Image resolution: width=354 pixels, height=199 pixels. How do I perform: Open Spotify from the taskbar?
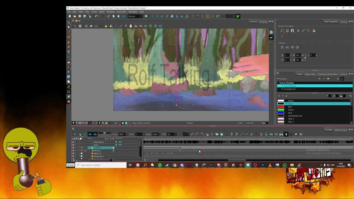[x=160, y=165]
